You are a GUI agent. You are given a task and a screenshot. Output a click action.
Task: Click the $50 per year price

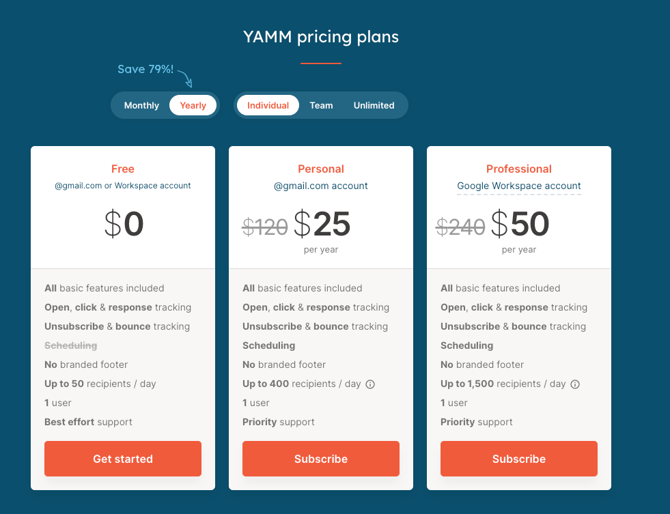click(x=520, y=225)
